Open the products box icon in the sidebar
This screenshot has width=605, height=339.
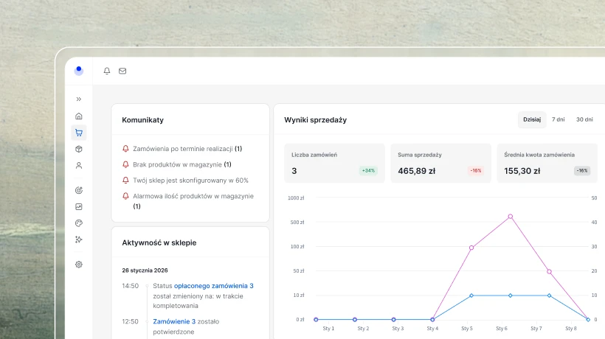[79, 149]
